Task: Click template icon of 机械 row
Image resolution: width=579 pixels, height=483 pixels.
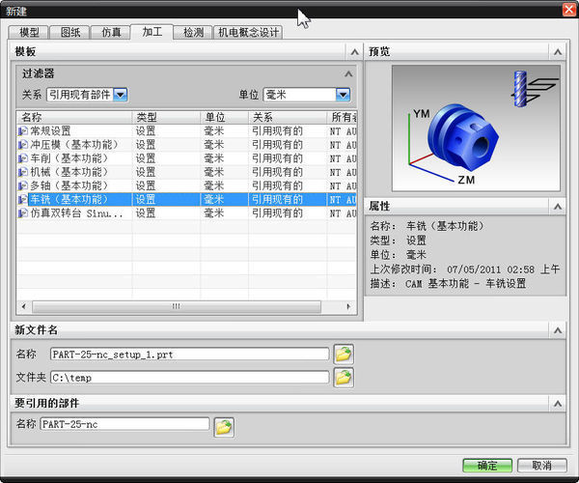Action: (x=23, y=172)
